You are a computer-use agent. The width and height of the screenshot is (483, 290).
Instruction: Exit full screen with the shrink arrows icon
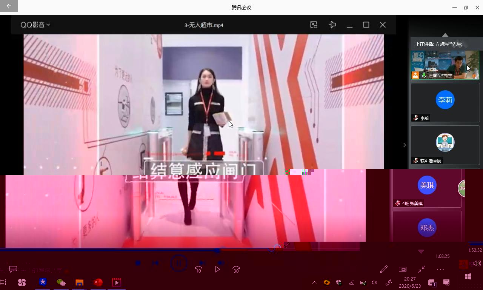point(421,269)
